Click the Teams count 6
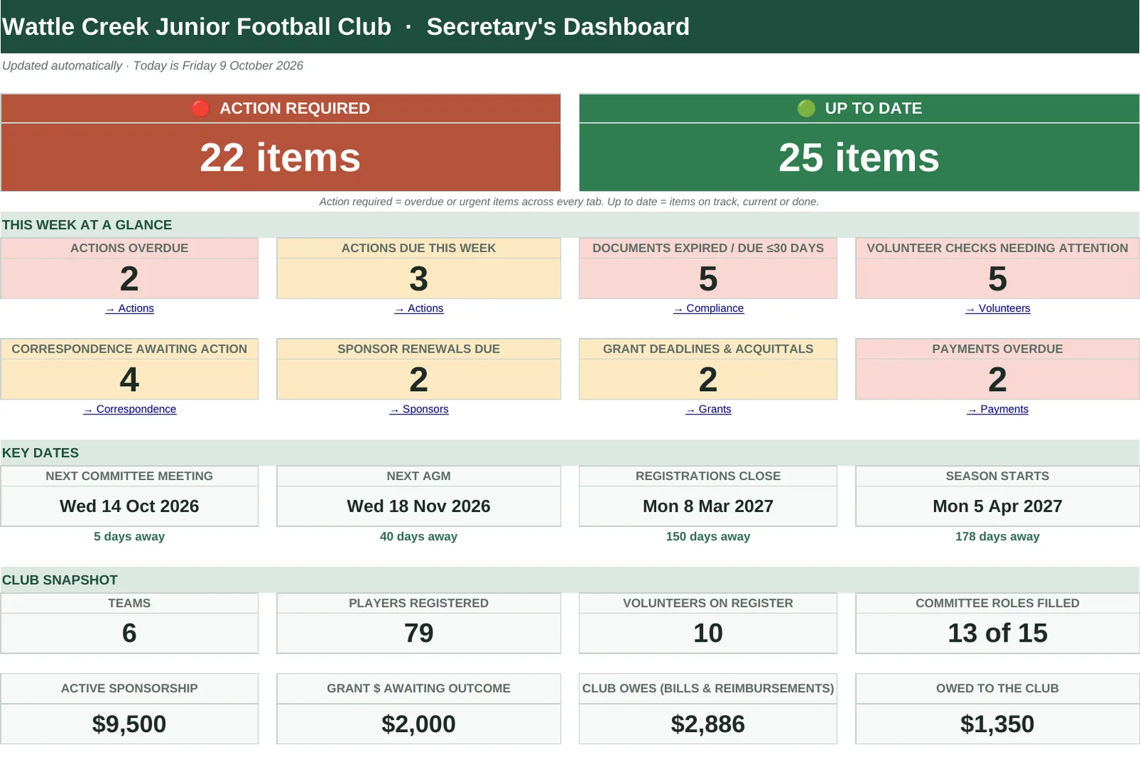The height and width of the screenshot is (767, 1140). tap(130, 633)
